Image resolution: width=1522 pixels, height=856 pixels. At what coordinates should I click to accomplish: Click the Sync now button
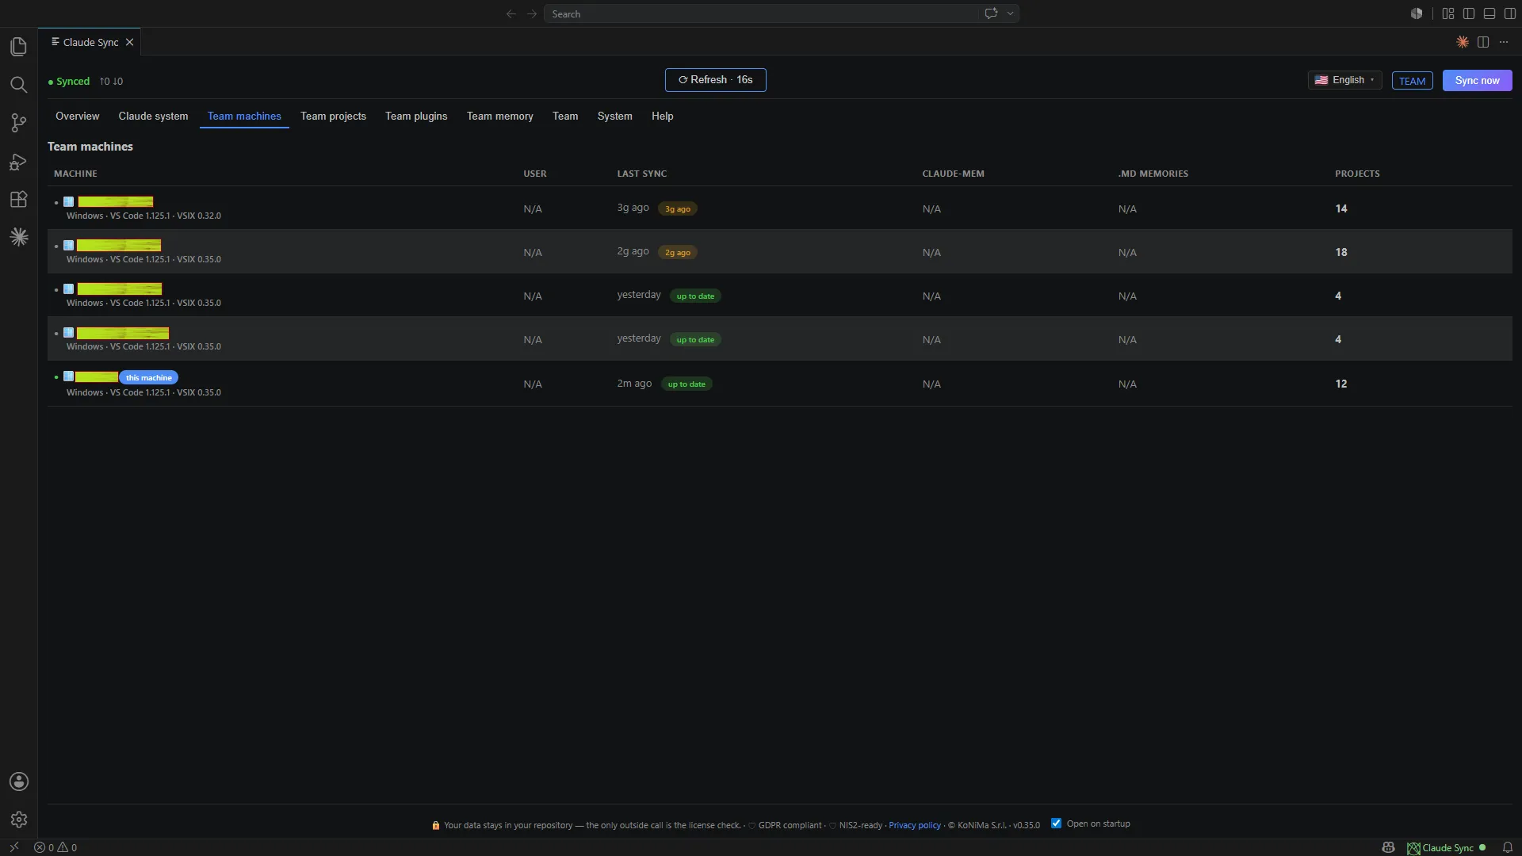coord(1478,80)
